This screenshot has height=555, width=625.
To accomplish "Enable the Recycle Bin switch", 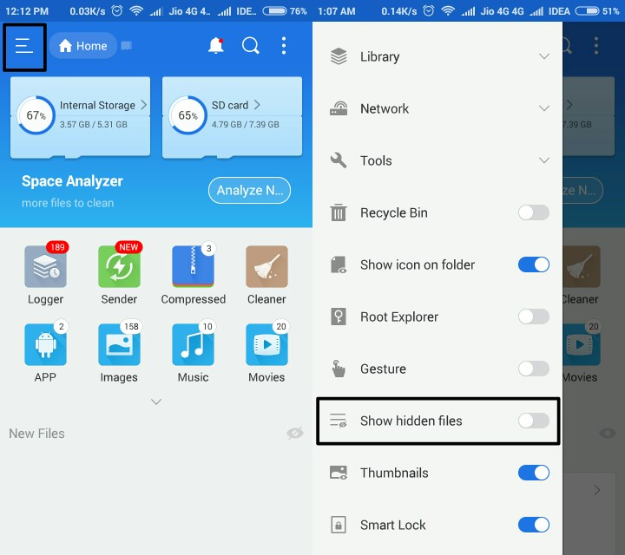I will (534, 212).
